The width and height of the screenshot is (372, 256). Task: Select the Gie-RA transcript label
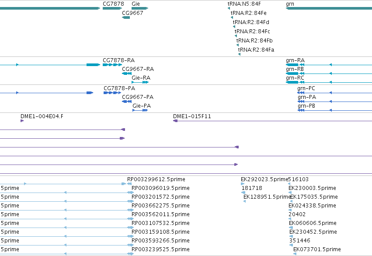click(141, 78)
